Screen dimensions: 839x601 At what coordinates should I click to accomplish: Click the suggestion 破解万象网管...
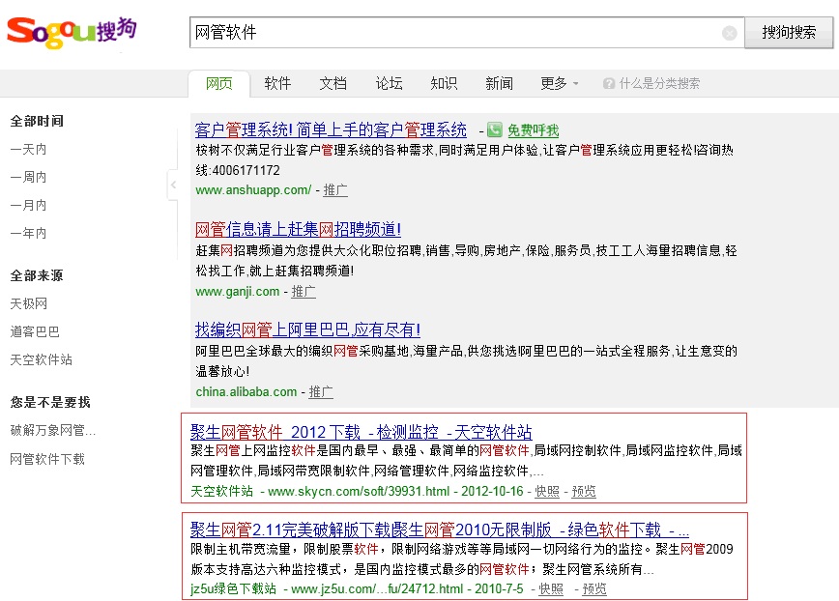point(53,430)
